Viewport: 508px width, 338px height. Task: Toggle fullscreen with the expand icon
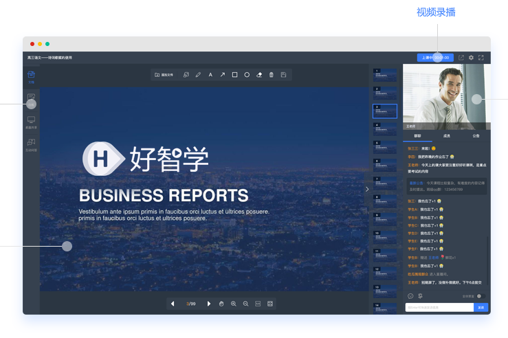pyautogui.click(x=481, y=58)
